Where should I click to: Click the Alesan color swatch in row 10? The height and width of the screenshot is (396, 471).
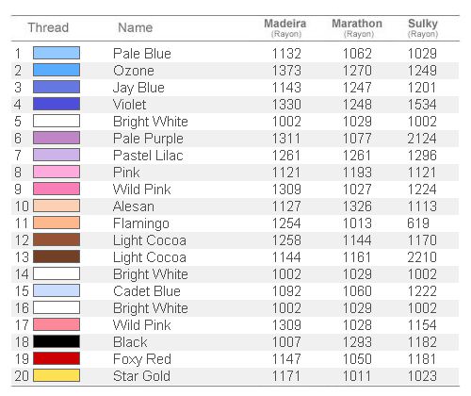coord(57,206)
